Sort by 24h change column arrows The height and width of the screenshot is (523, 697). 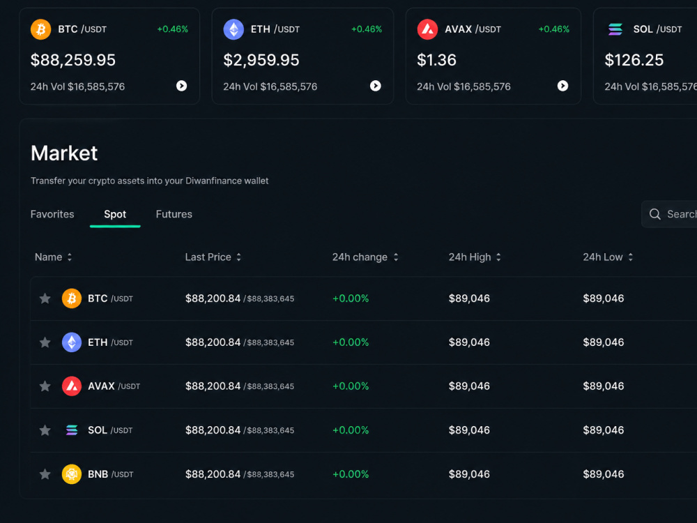coord(396,257)
